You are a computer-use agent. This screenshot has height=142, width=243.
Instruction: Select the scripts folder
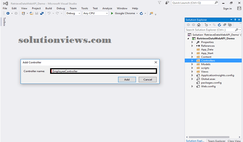point(205,68)
